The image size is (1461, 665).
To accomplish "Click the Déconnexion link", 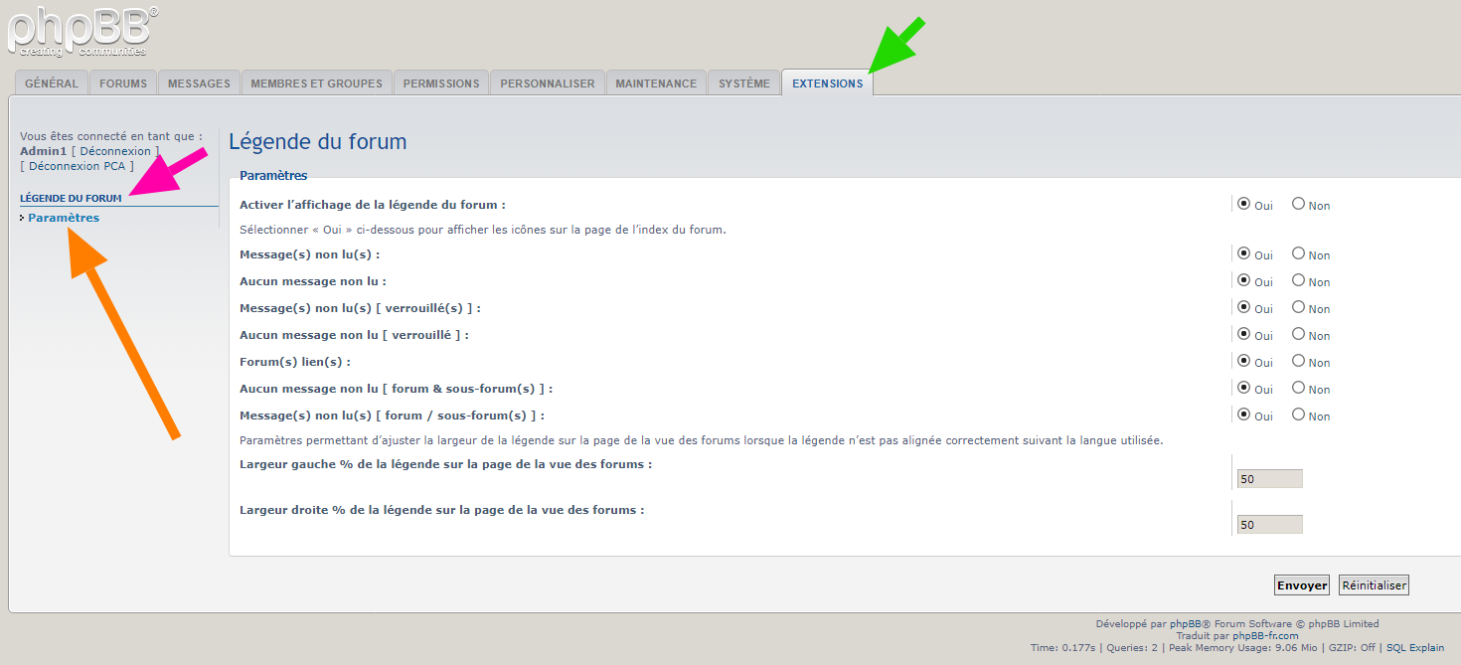I will (115, 151).
